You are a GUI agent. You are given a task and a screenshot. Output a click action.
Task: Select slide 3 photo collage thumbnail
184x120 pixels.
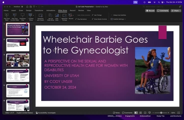[18, 60]
